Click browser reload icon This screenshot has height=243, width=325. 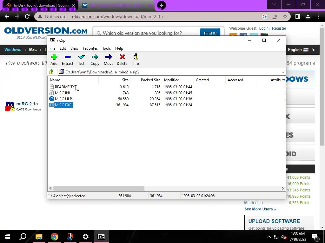tap(27, 16)
